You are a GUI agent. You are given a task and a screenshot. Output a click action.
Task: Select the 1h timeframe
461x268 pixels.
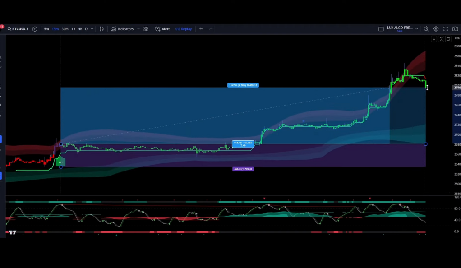73,29
